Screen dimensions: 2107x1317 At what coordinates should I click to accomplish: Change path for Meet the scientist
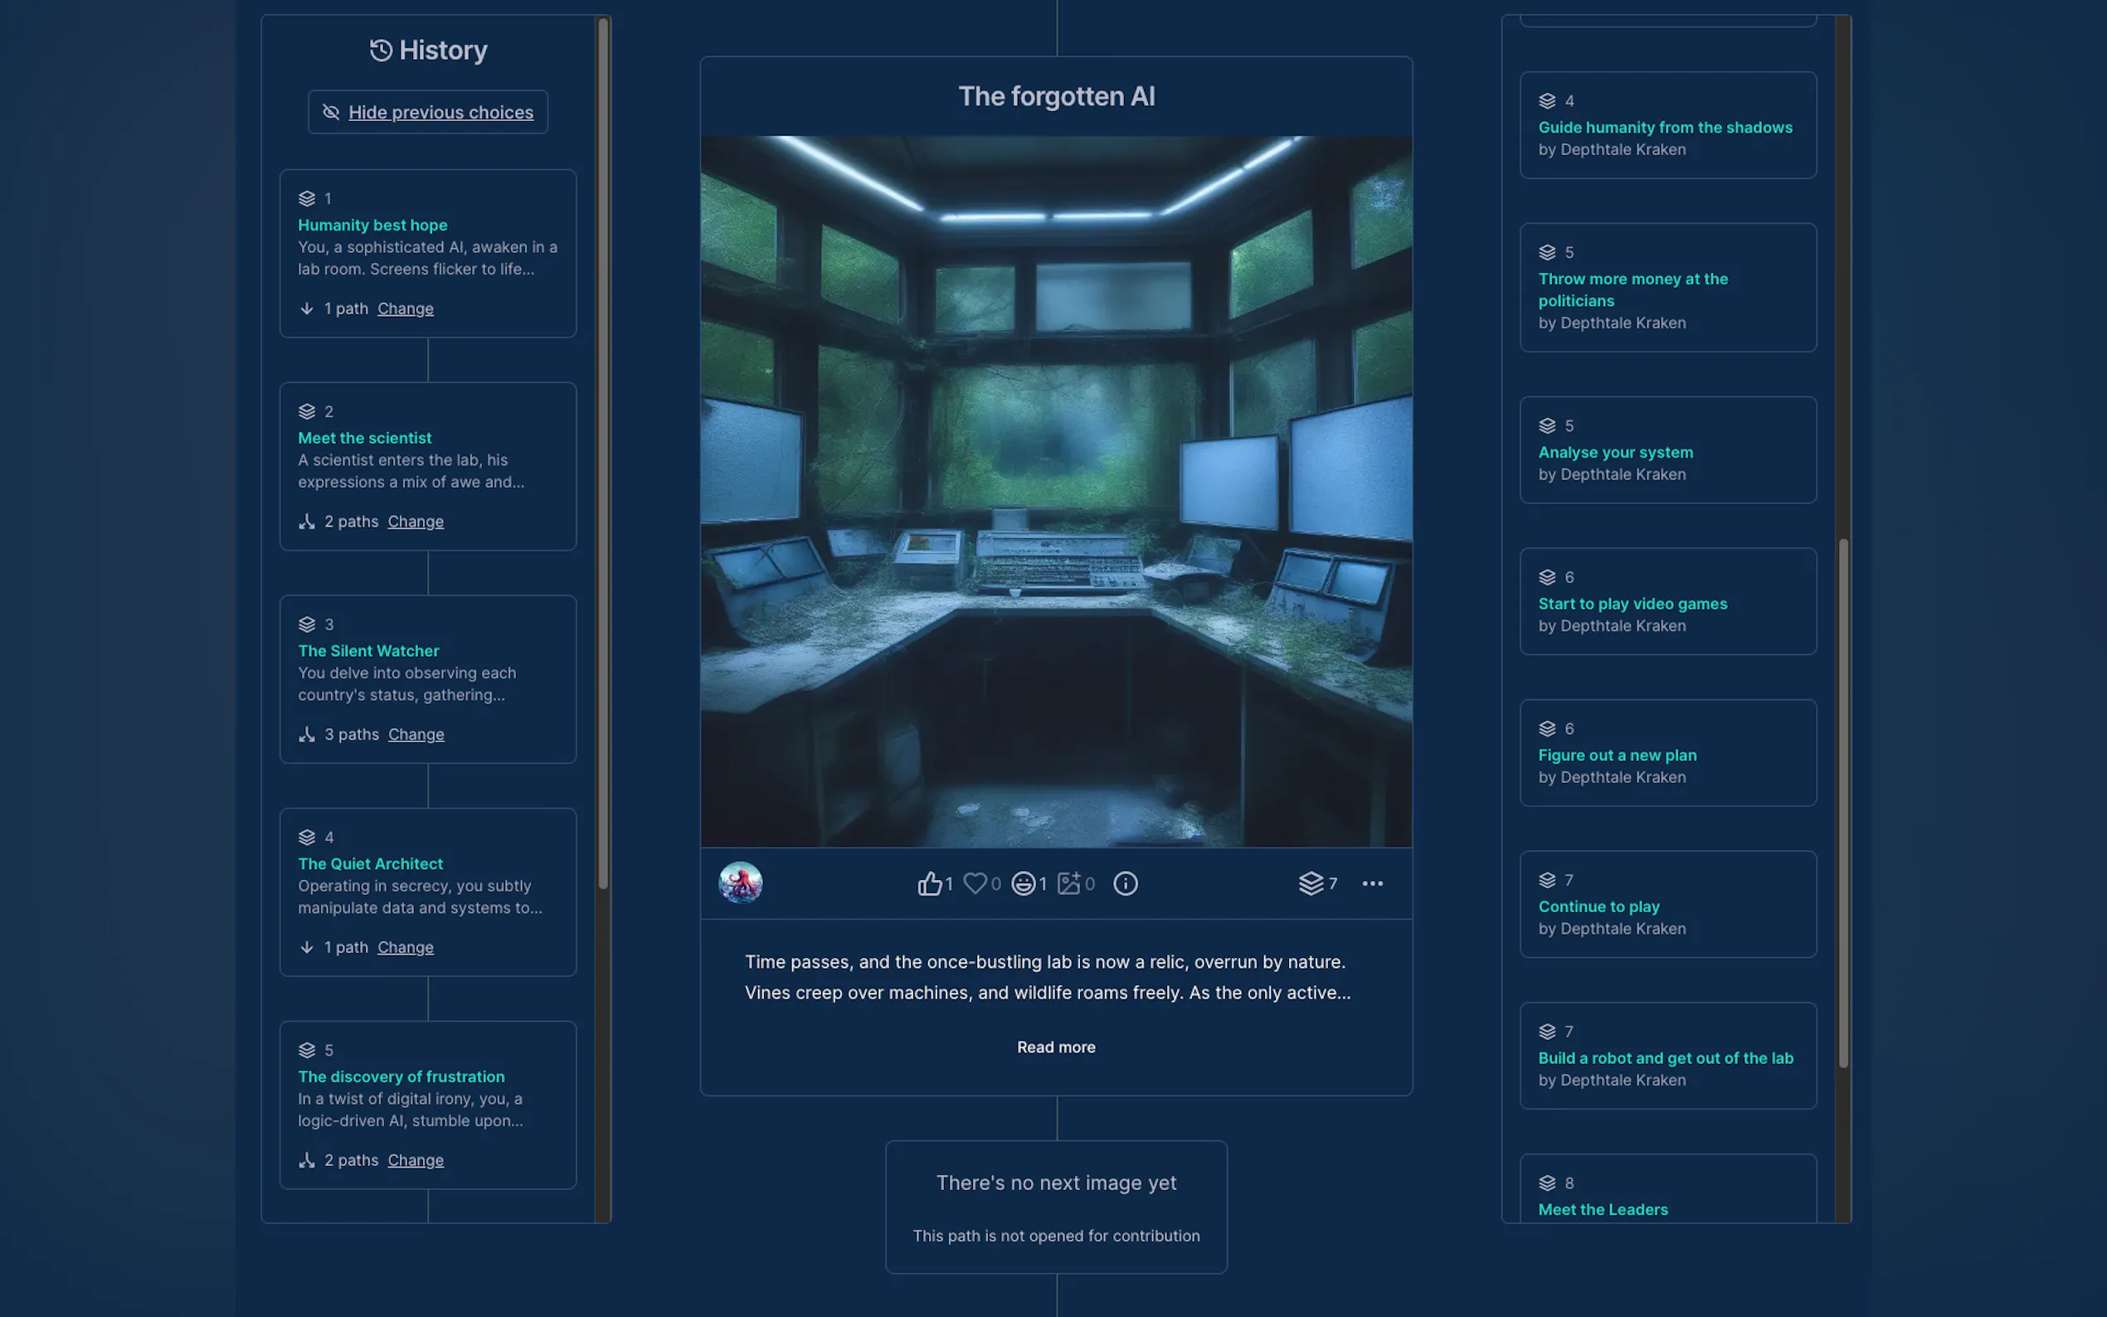(x=416, y=522)
